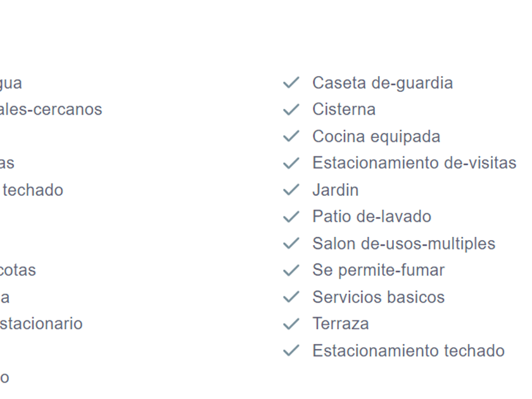Click the checkmark beside Patio de-lavado
This screenshot has width=532, height=399.
291,217
